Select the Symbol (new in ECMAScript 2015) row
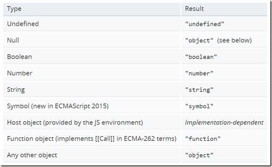The width and height of the screenshot is (272, 167). click(135, 106)
